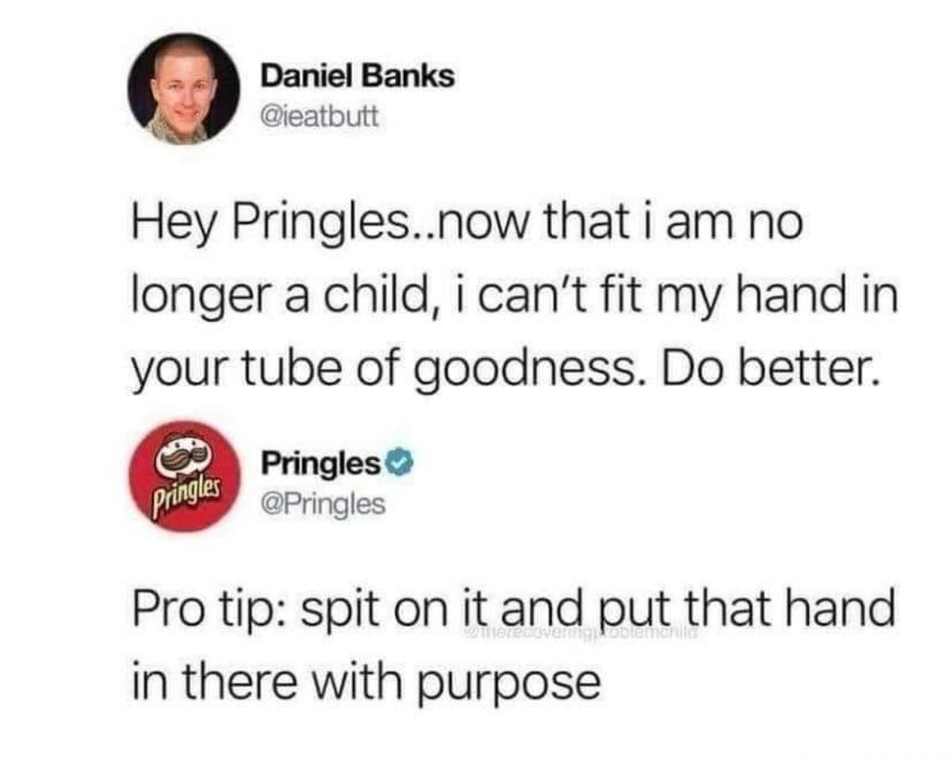Click the white Pringles wordmark inside the logo
The image size is (952, 759).
(x=182, y=490)
